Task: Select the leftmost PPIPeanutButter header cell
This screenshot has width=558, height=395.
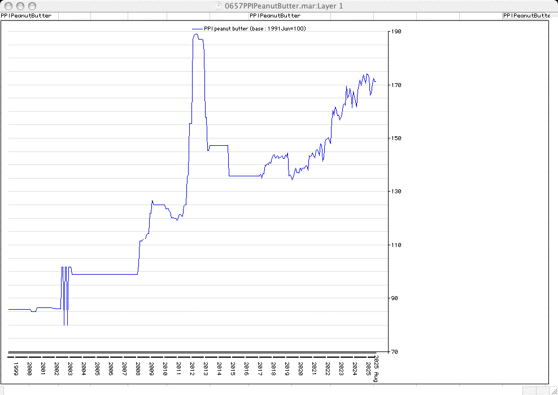Action: [27, 16]
